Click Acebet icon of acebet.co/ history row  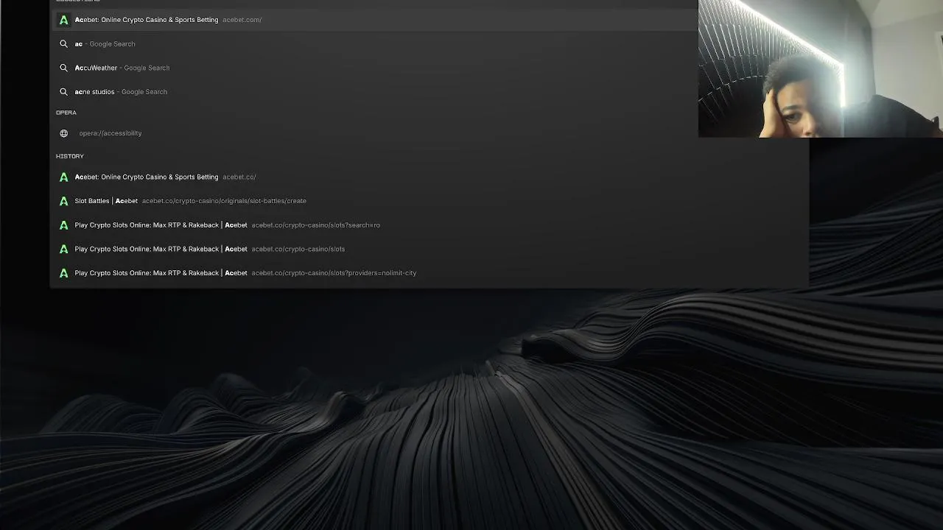(x=63, y=177)
